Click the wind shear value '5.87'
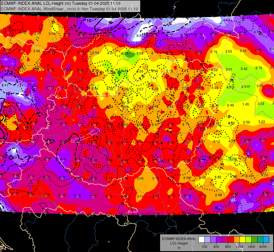This screenshot has width=274, height=252. coord(155,125)
